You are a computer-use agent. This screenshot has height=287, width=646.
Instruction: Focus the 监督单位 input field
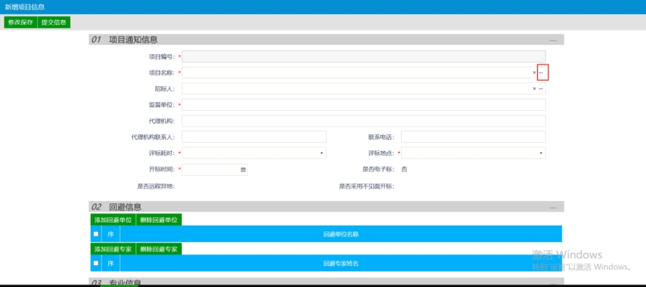pyautogui.click(x=363, y=105)
